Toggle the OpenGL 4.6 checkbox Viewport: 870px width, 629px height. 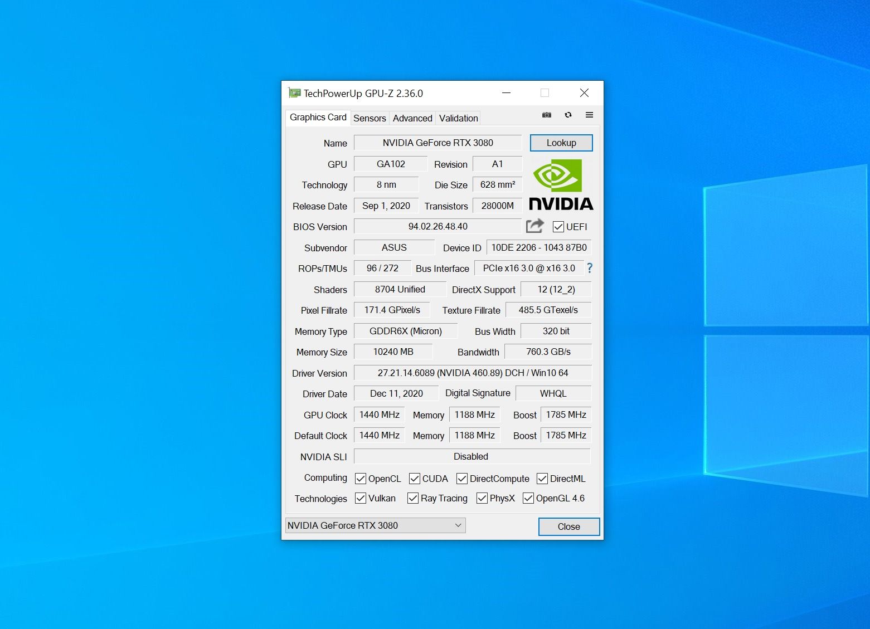click(x=528, y=498)
